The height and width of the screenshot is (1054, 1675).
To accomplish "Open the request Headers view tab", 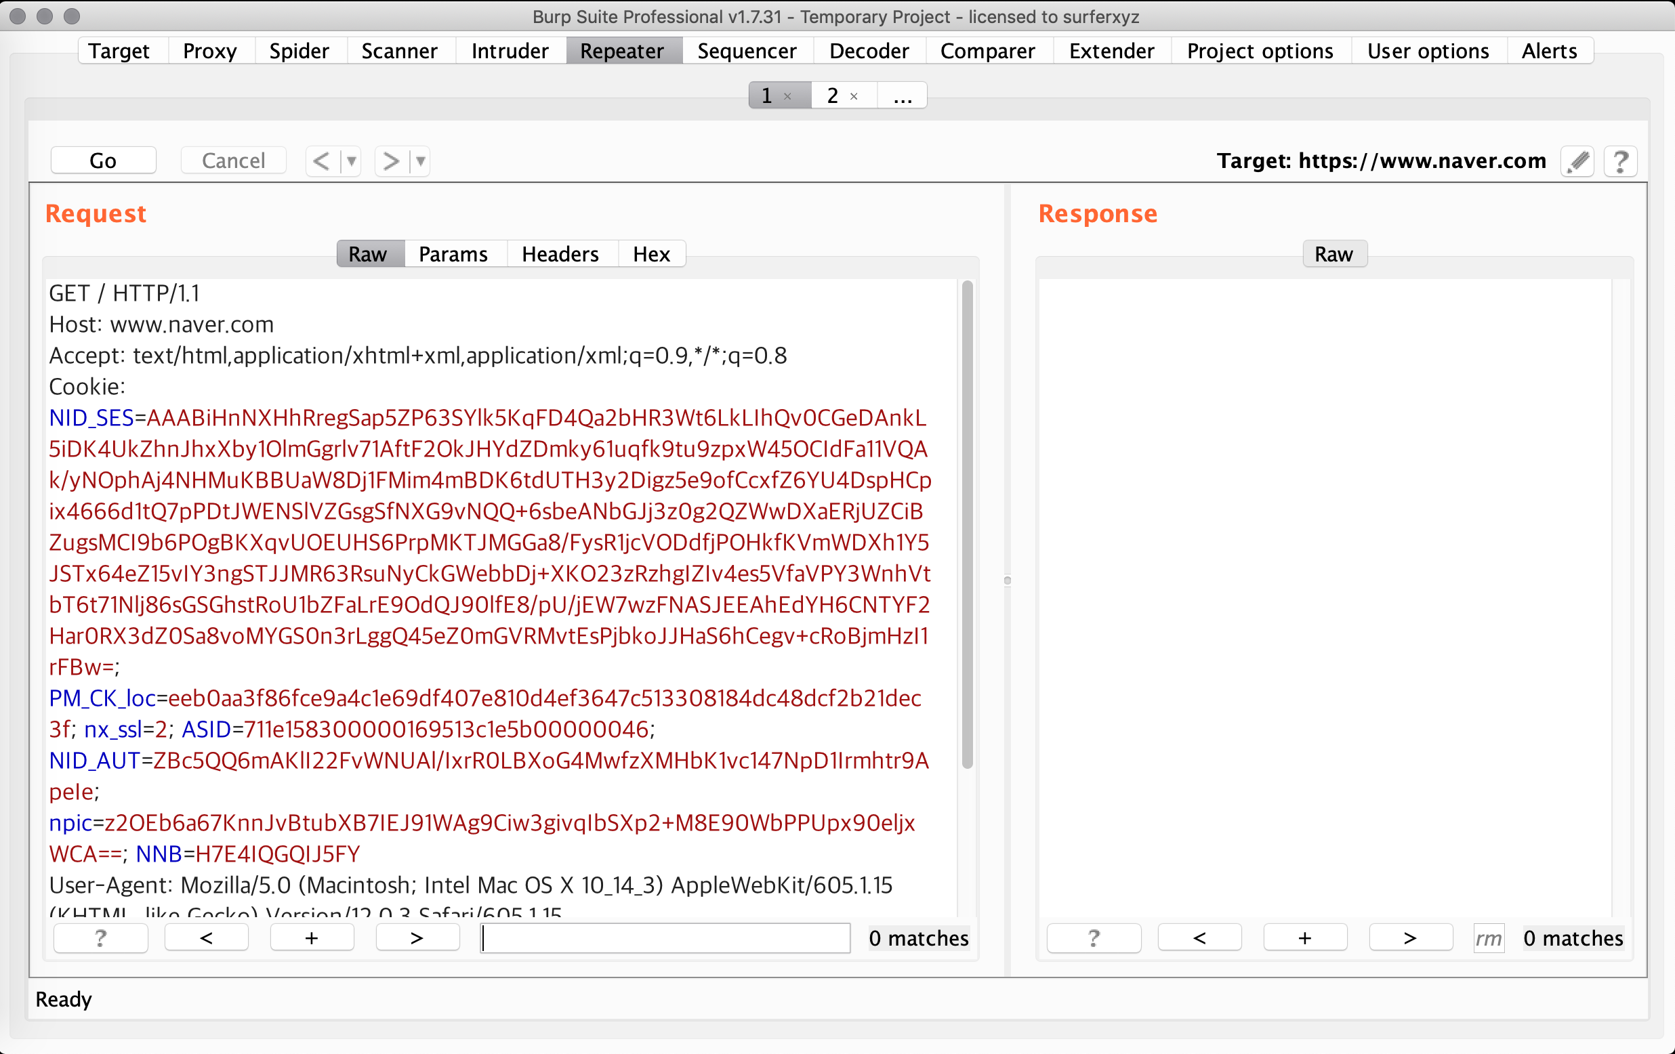I will tap(560, 254).
